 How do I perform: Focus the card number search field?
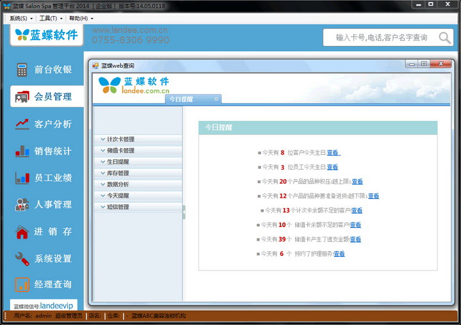(382, 38)
